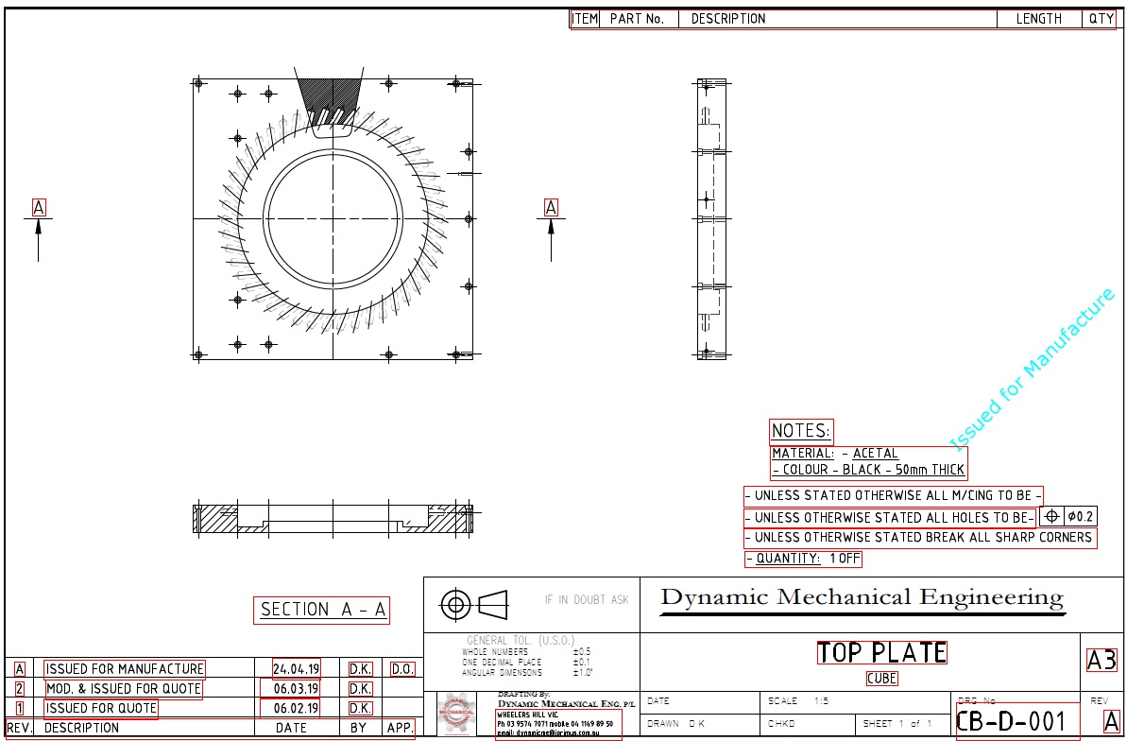
Task: Select drawing number CB-D-001
Action: tap(1011, 722)
